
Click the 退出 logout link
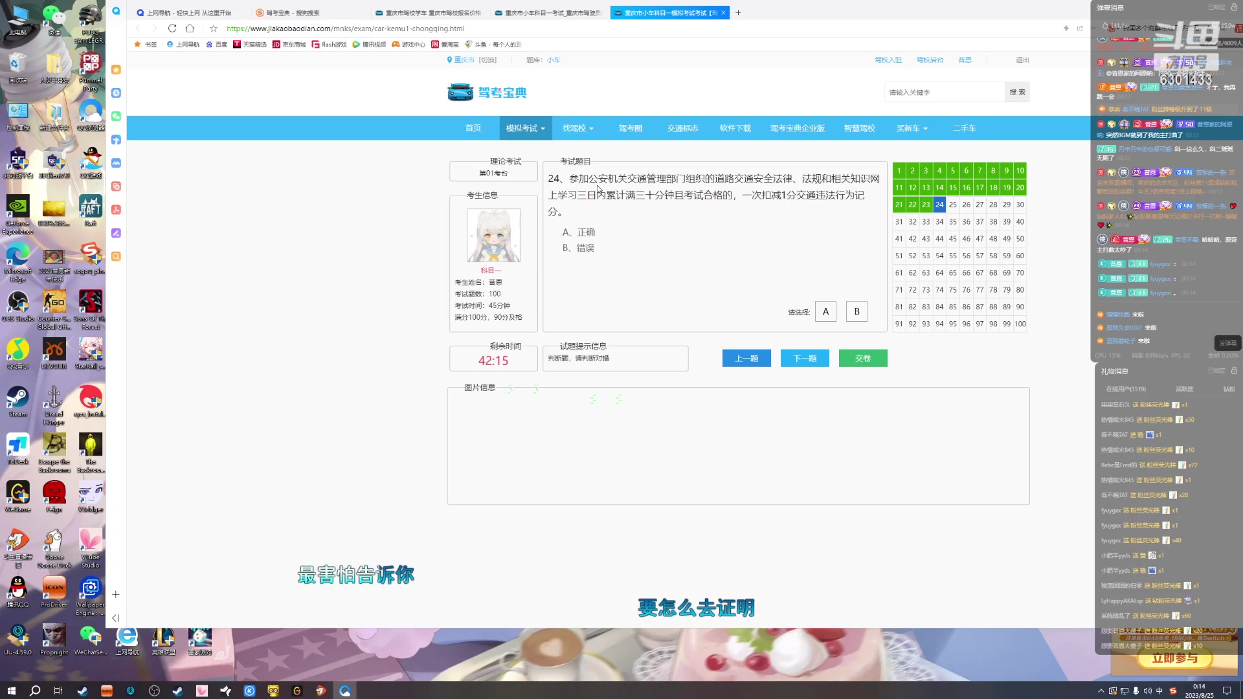point(1022,59)
